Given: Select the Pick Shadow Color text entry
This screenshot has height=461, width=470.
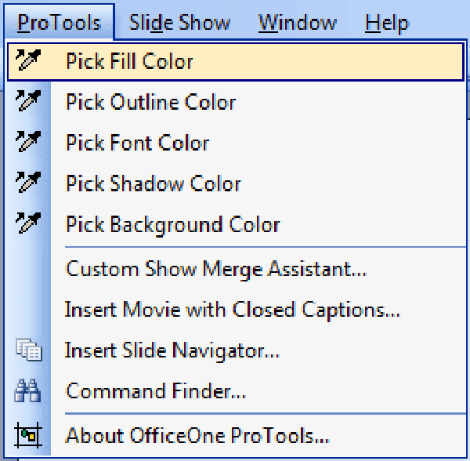Looking at the screenshot, I should click(154, 183).
